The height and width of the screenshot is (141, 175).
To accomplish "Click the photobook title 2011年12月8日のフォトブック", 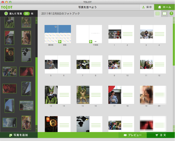I will point(61,14).
